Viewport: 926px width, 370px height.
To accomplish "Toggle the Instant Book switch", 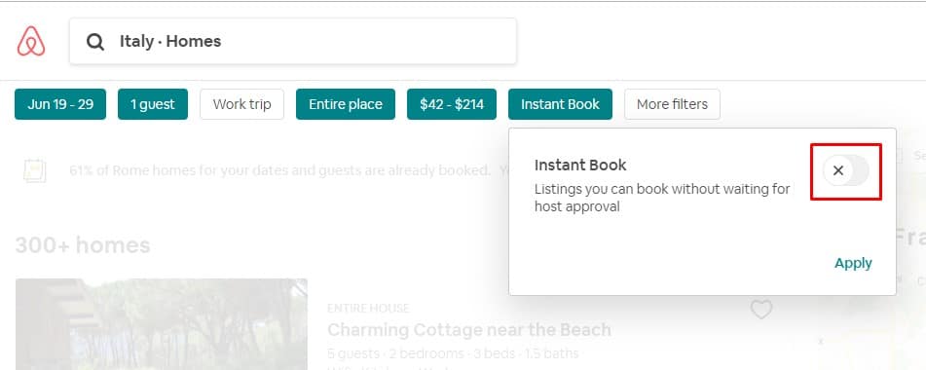I will click(x=846, y=171).
